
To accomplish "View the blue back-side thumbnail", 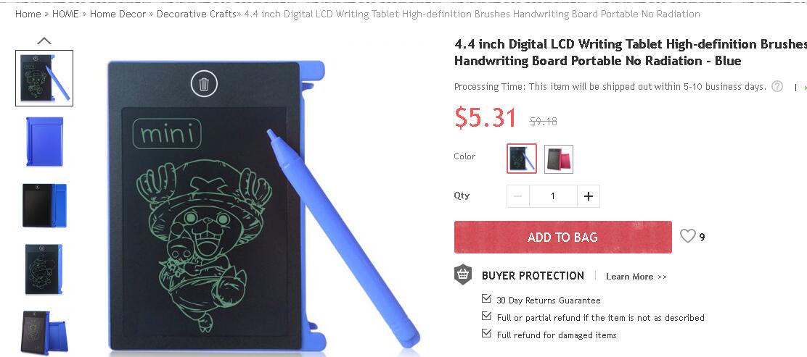I will 44,141.
